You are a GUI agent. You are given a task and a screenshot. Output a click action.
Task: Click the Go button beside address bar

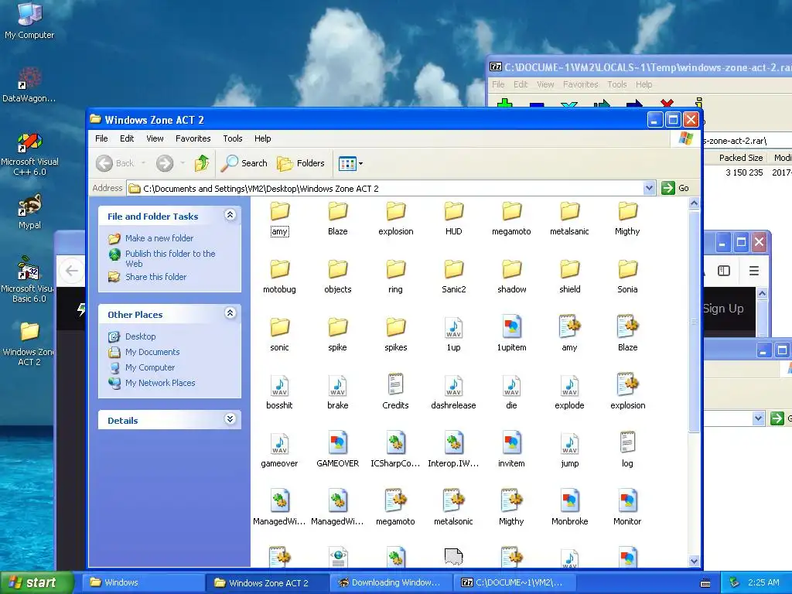pos(675,188)
